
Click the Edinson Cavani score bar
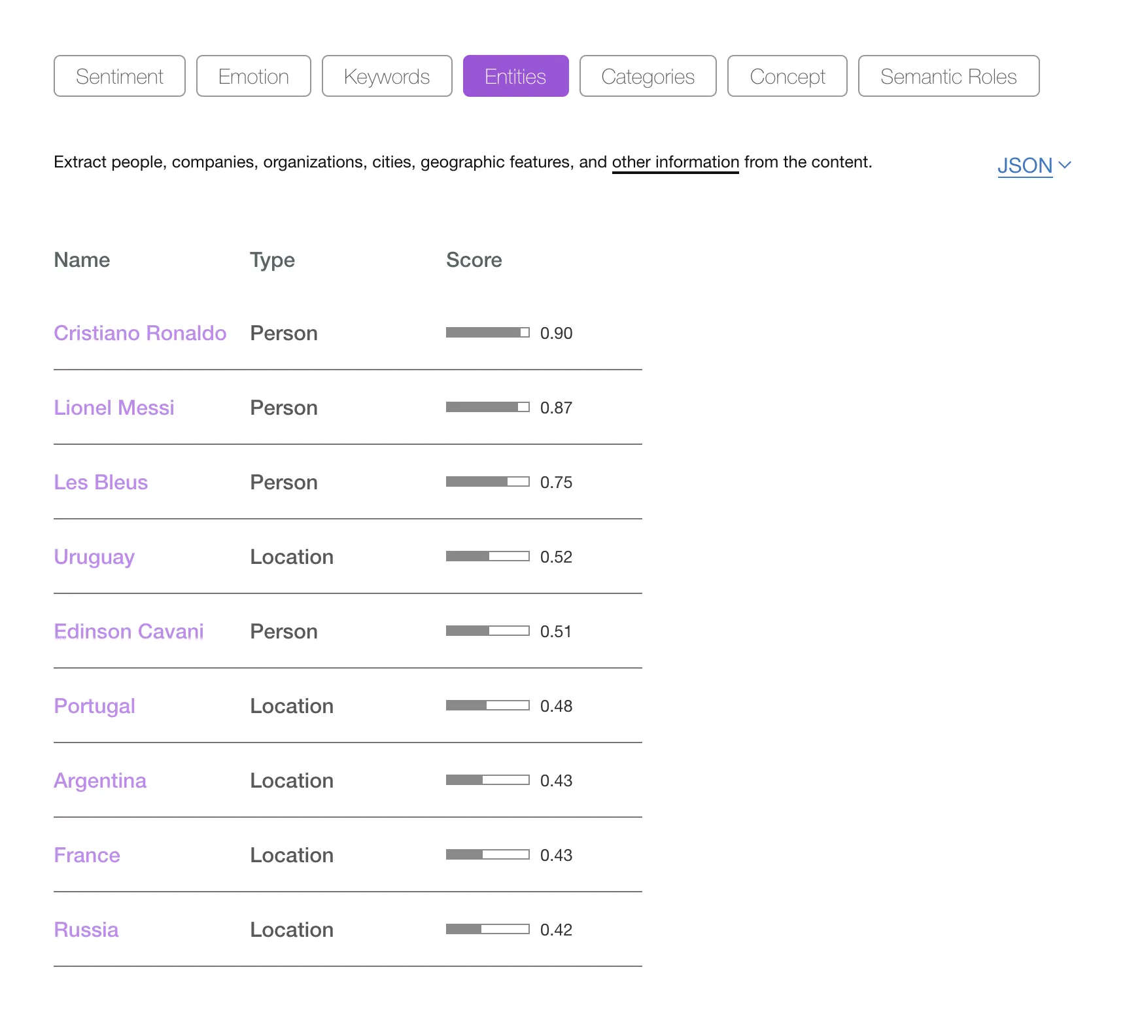(x=488, y=631)
